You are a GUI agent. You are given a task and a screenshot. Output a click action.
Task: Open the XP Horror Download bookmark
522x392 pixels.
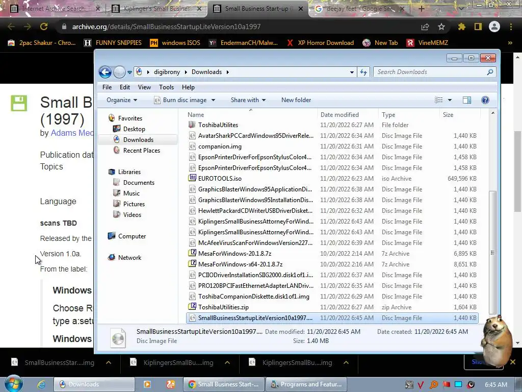[x=320, y=43]
